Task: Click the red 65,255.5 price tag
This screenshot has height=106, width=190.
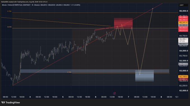Action: coord(183,20)
